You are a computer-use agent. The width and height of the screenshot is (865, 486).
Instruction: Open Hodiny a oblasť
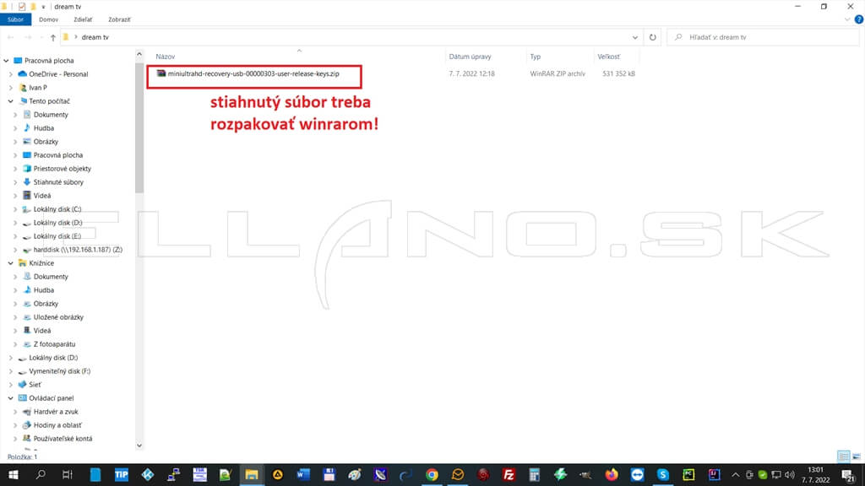coord(57,425)
